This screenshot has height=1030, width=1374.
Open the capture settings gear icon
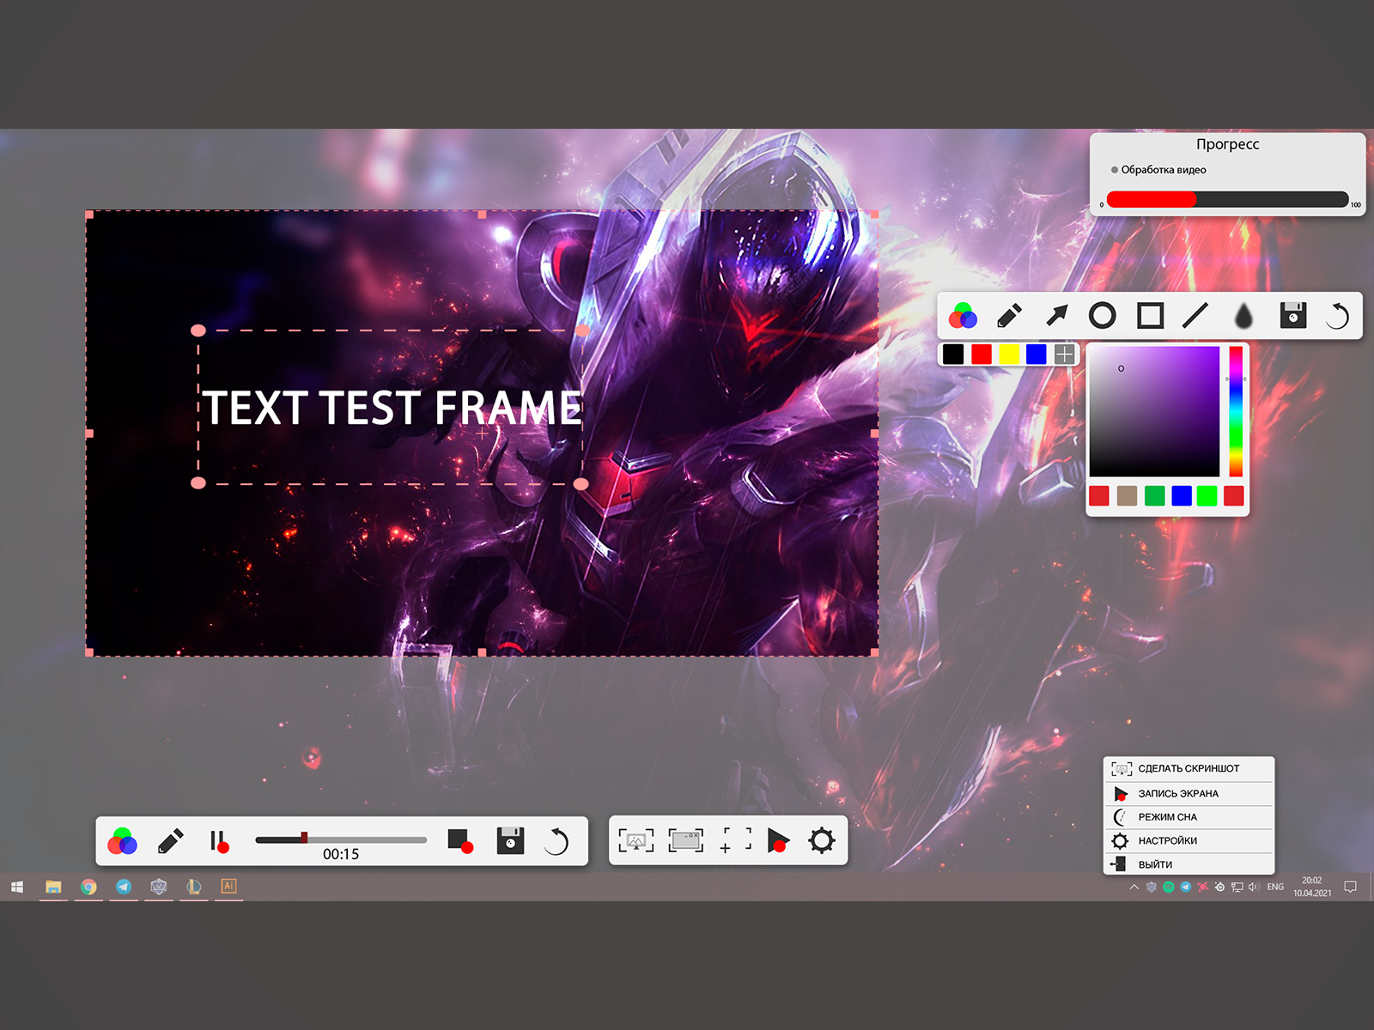click(x=822, y=840)
